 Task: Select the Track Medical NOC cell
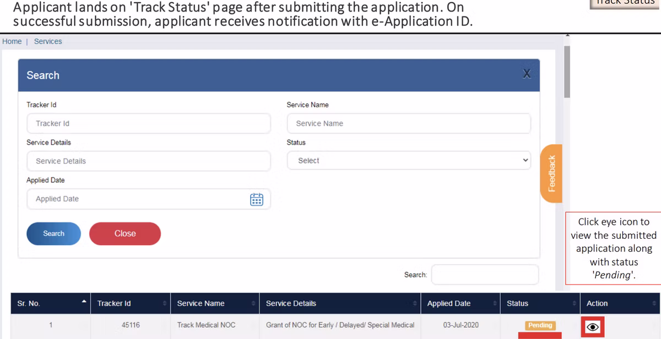click(215, 325)
